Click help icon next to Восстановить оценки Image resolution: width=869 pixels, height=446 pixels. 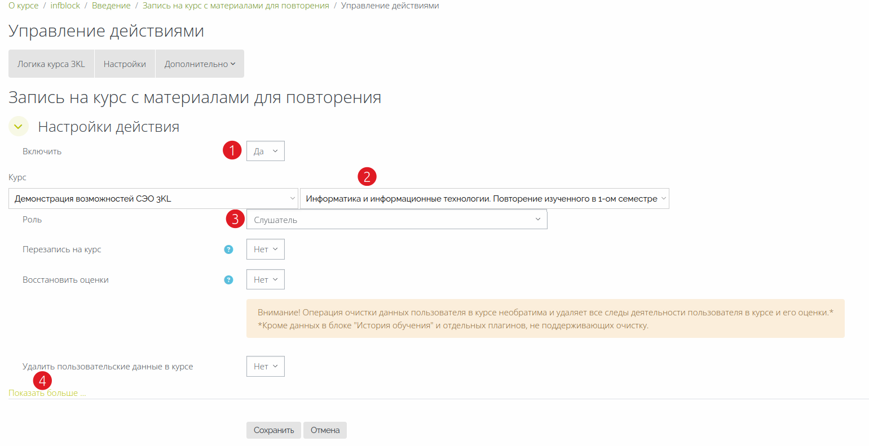[228, 280]
